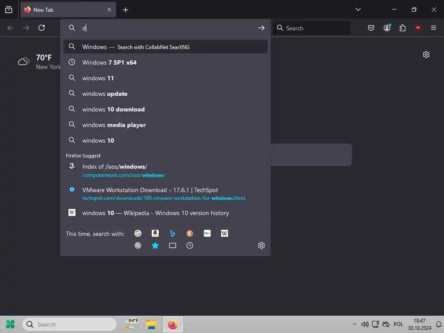Search with SearXNG magnifier icon
The height and width of the screenshot is (333, 444).
point(138,245)
